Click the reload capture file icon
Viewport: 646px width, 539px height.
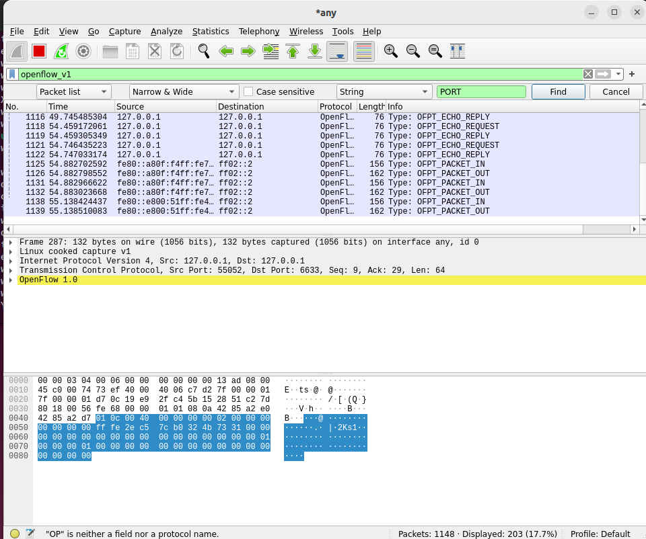177,52
